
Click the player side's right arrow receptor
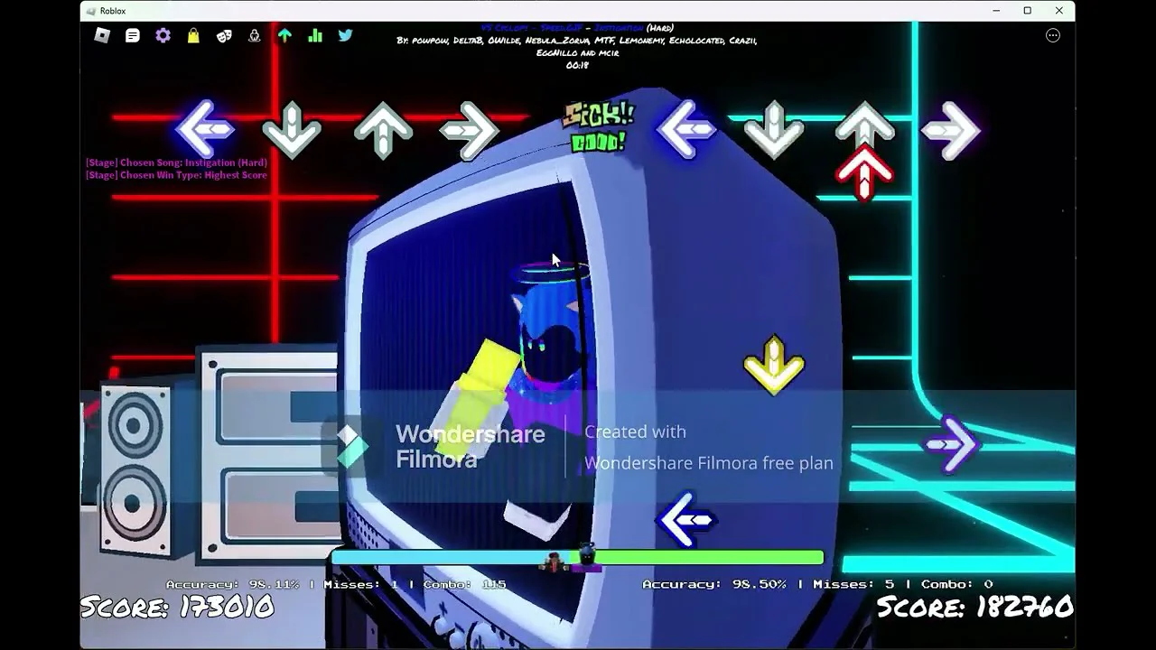[951, 130]
